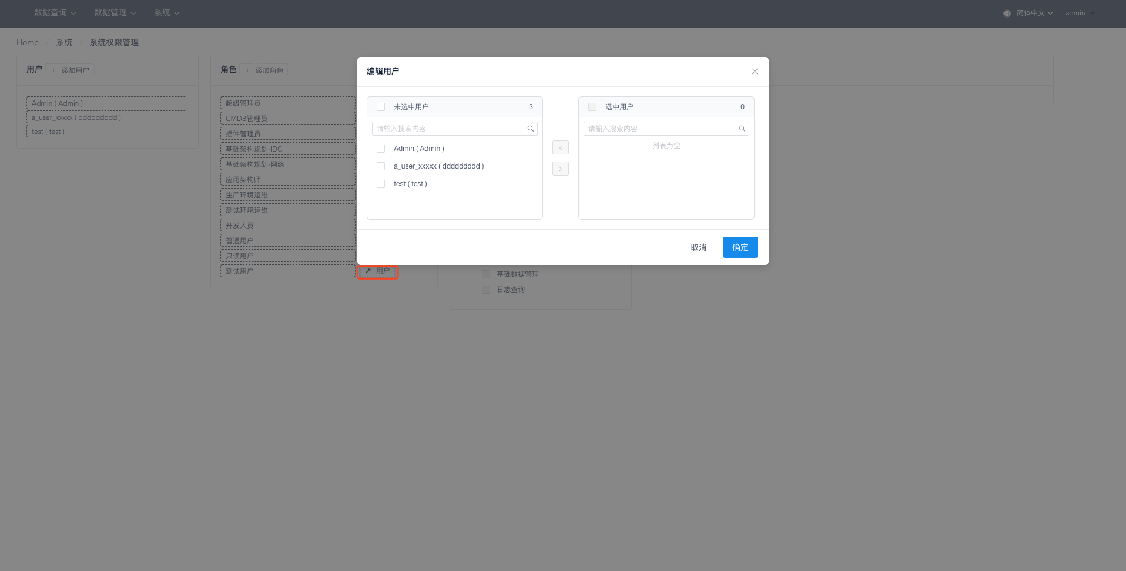
Task: Select the 超级管理员 role
Action: [x=288, y=103]
